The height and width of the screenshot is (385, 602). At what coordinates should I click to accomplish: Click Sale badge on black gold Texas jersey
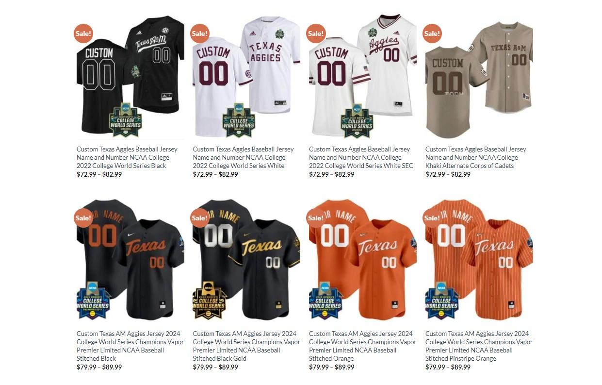tap(199, 218)
